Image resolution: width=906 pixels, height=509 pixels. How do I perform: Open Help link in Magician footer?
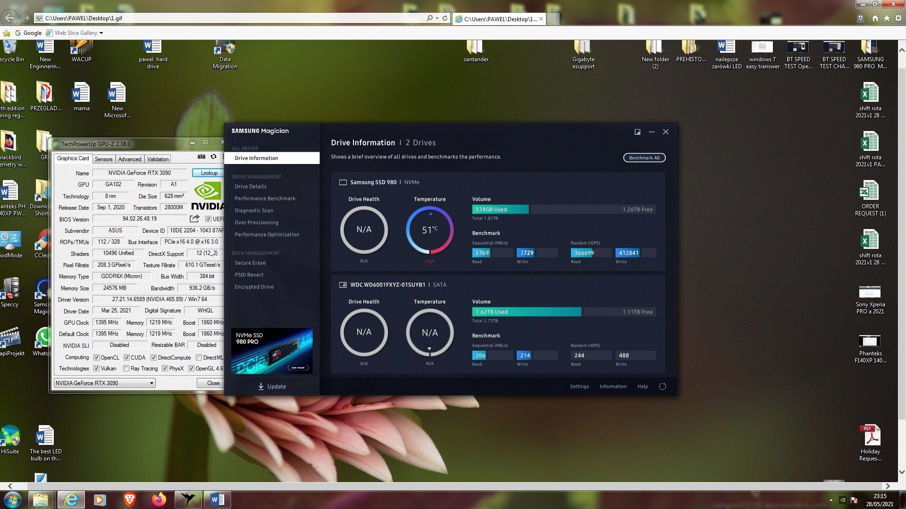643,386
